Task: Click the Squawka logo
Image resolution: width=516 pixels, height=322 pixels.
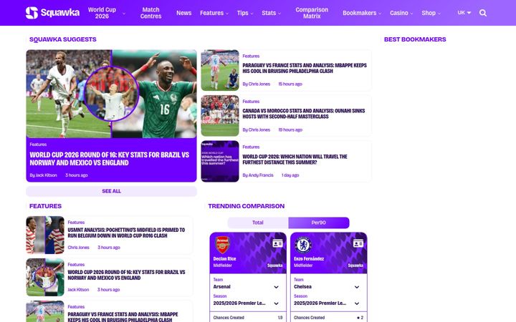Action: (52, 13)
